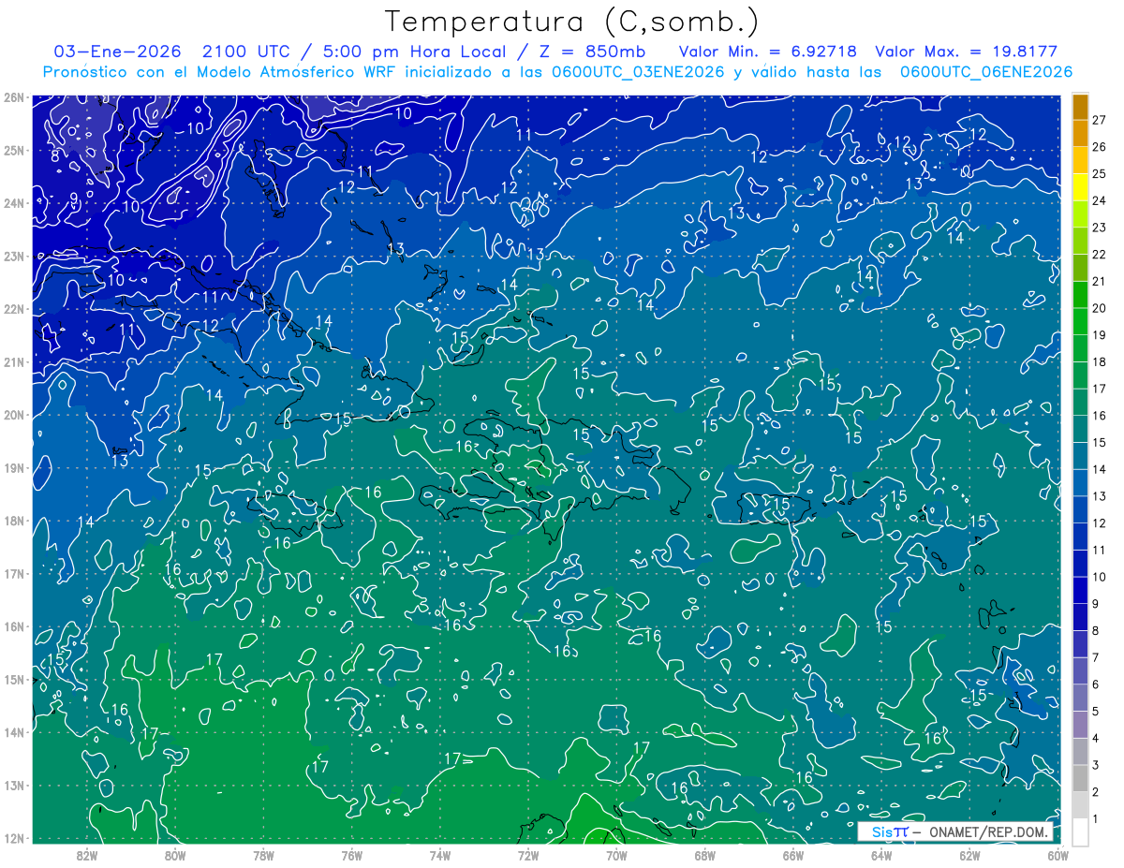Click longitude axis label "70W"
This screenshot has width=1124, height=868.
pyautogui.click(x=616, y=855)
